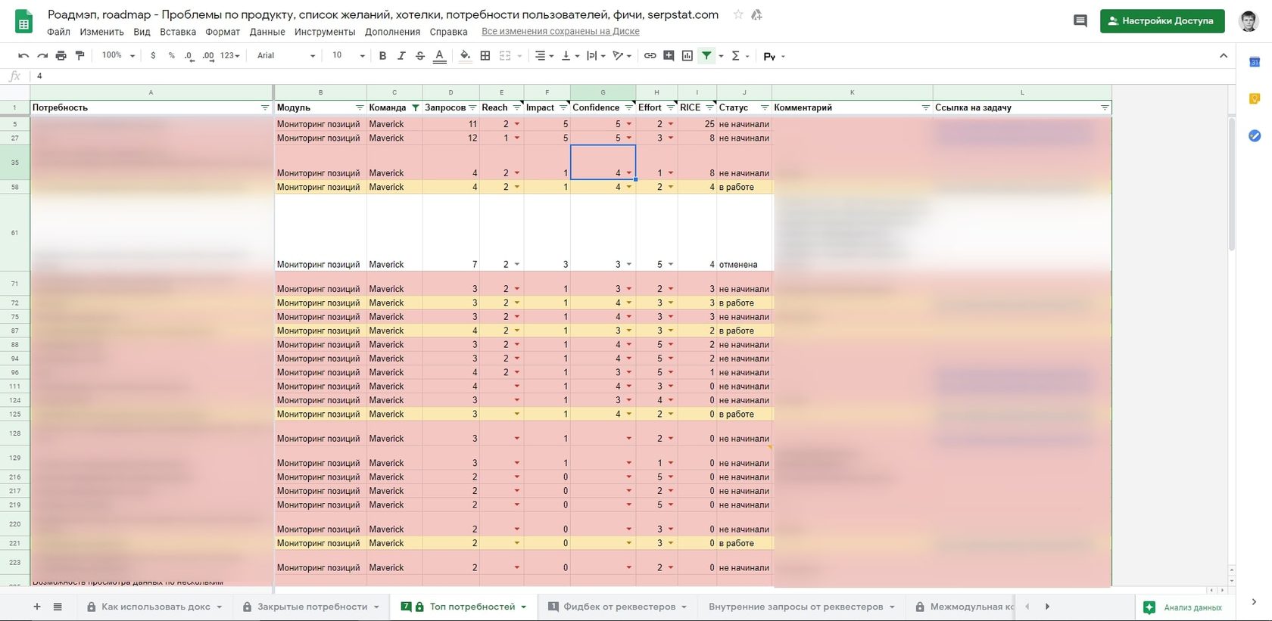Open the all sheets list
The width and height of the screenshot is (1272, 621).
pos(58,607)
